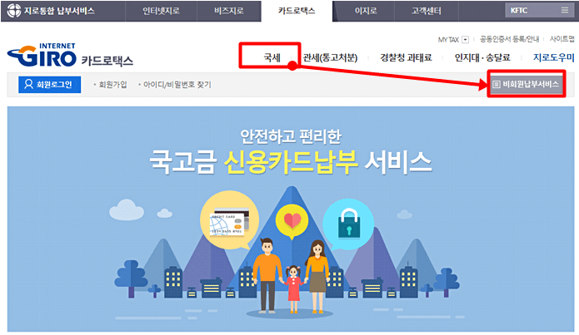Image resolution: width=579 pixels, height=335 pixels.
Task: Click the Internet GIRO 카드로택스 logo
Action: (70, 55)
